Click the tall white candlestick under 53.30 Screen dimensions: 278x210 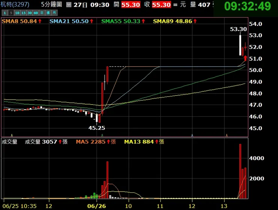click(x=240, y=45)
